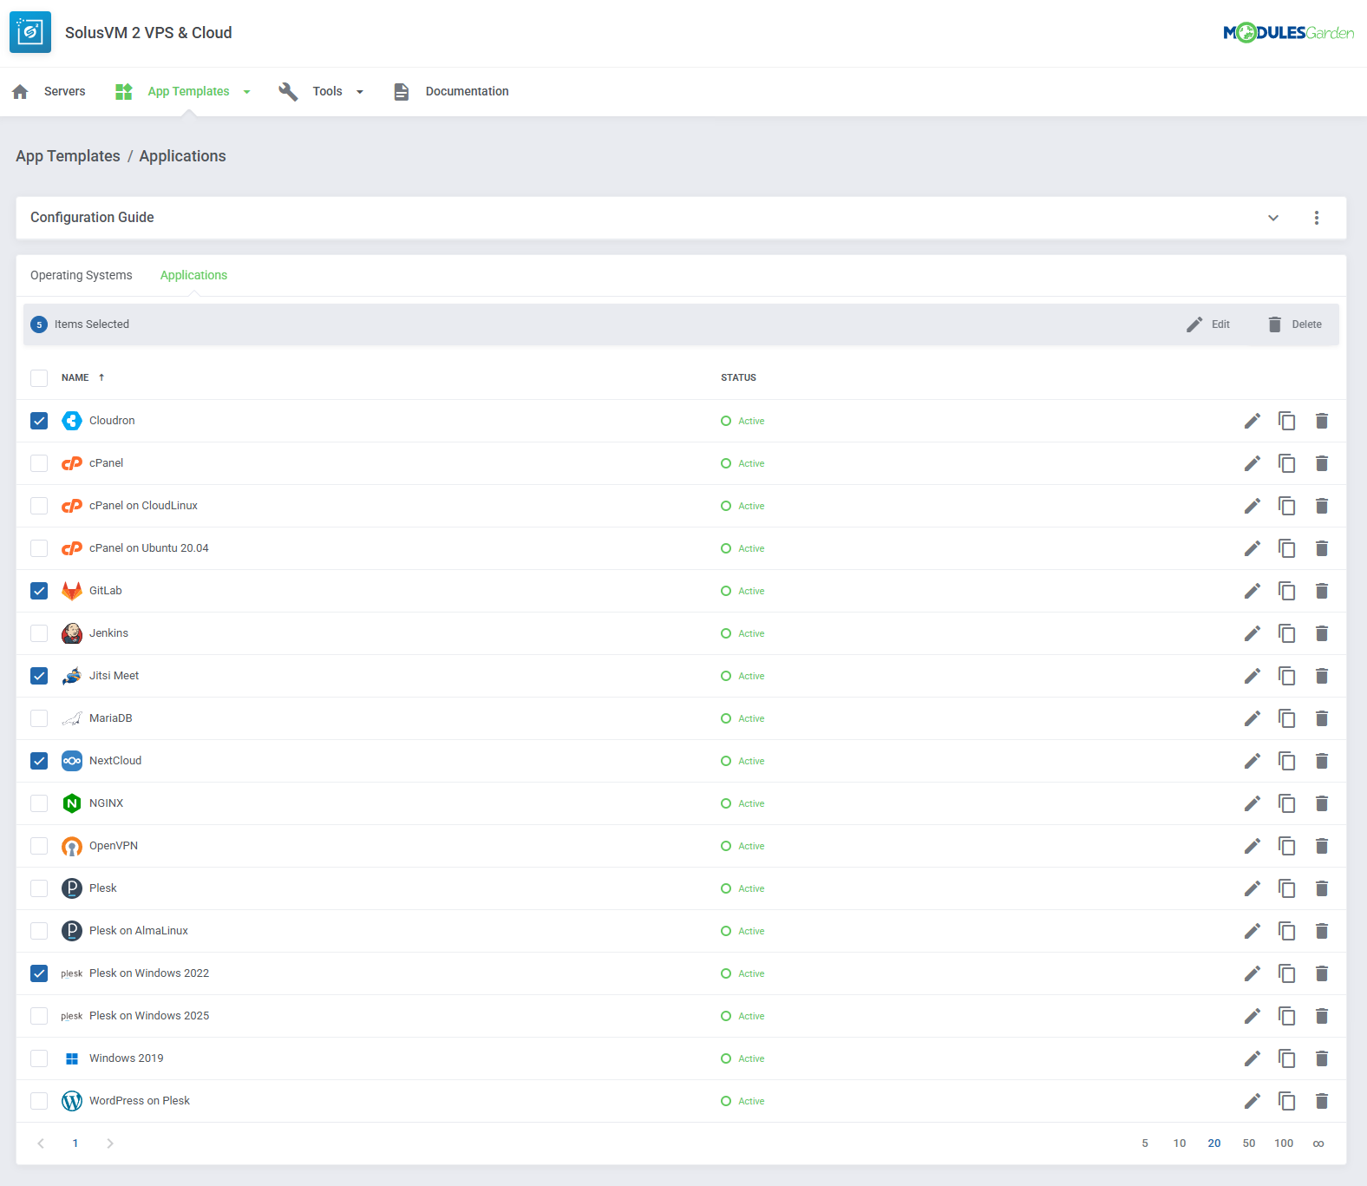Viewport: 1367px width, 1186px height.
Task: Select the Jenkins row checkbox
Action: pyautogui.click(x=39, y=633)
